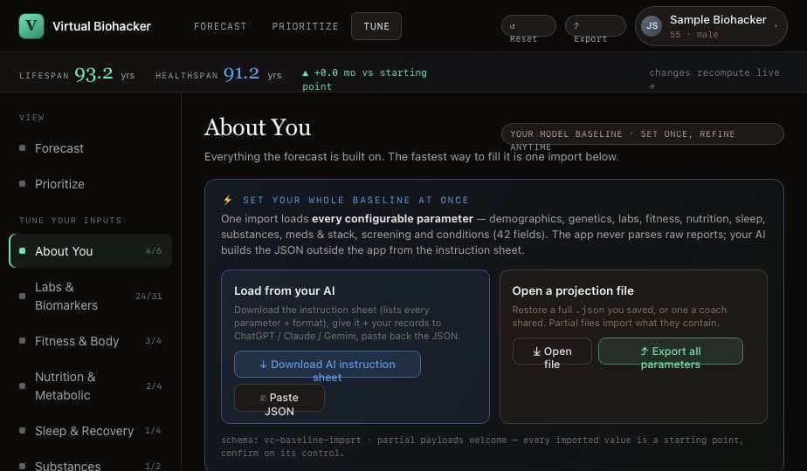Click the healthspan value 91.2

(241, 73)
